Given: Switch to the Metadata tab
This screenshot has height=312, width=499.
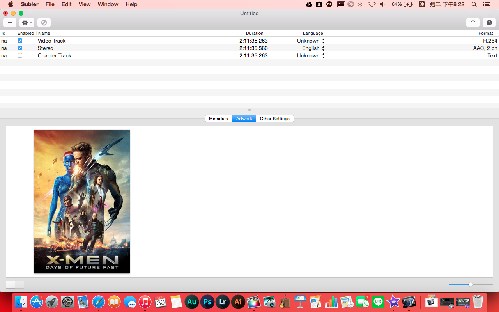Looking at the screenshot, I should (218, 119).
